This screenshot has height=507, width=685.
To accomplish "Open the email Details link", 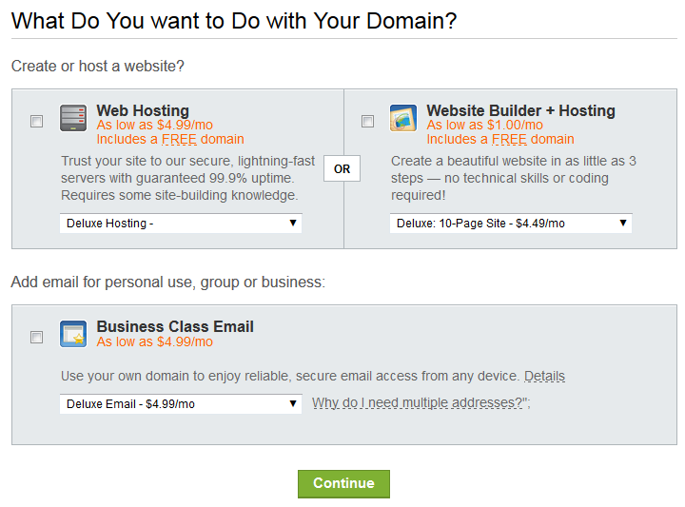I will tap(544, 376).
